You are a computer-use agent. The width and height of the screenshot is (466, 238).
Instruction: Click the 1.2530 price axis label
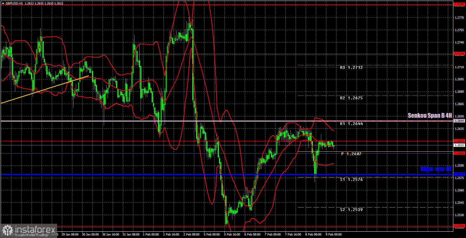(x=459, y=215)
